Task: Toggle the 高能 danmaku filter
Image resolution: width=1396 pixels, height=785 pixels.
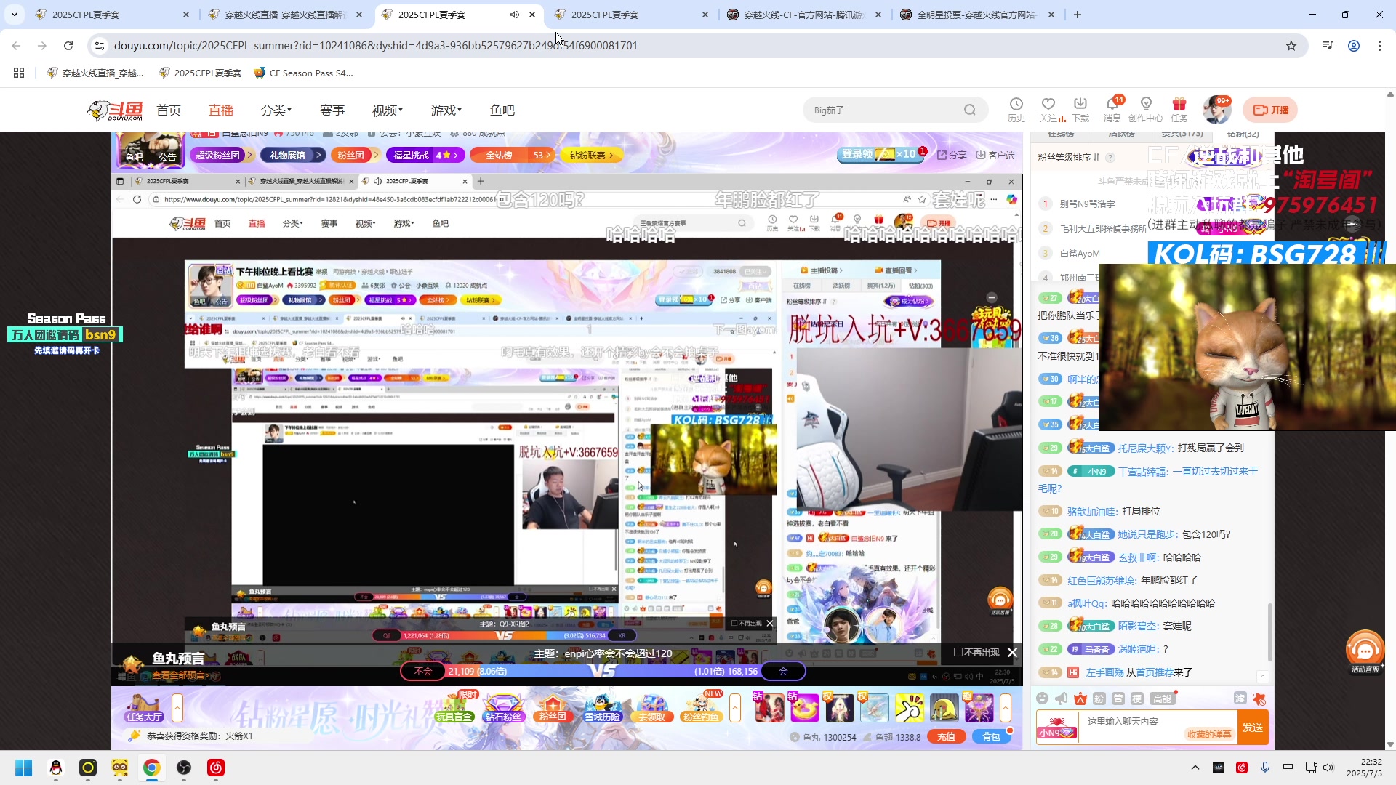Action: pos(1162,699)
